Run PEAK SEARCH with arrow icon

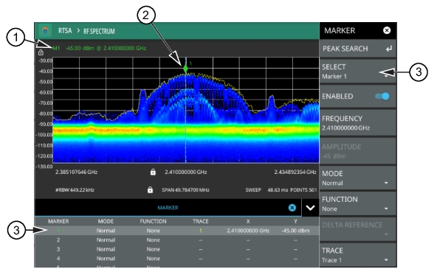point(357,49)
